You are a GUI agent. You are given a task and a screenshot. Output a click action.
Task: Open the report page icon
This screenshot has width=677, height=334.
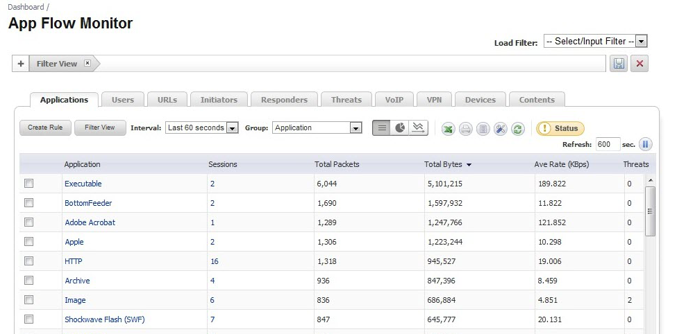tap(483, 129)
